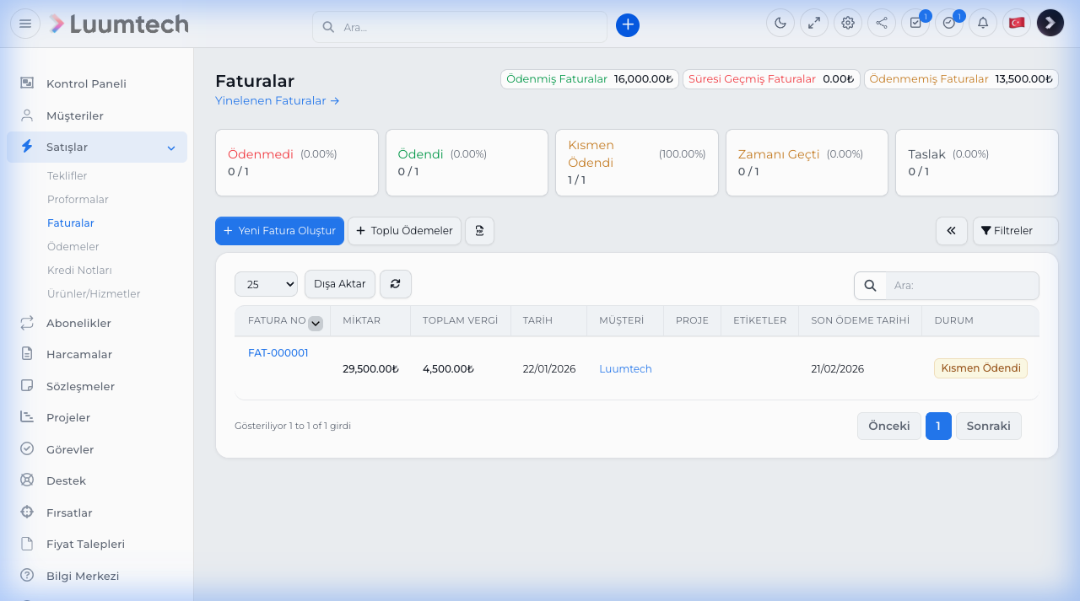Open notifications bell icon
This screenshot has width=1080, height=601.
click(983, 23)
